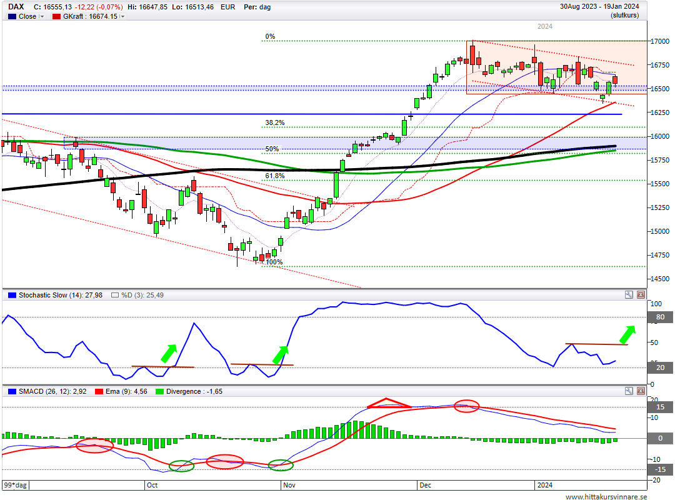This screenshot has height=500, width=675.
Task: Click the SMACD -15 level marker
Action: click(x=660, y=469)
